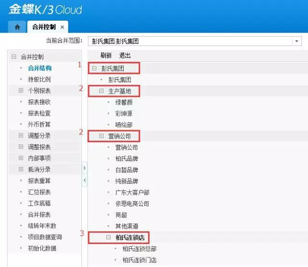308x267 pixels.
Task: Click the 退出 button
Action: point(125,56)
